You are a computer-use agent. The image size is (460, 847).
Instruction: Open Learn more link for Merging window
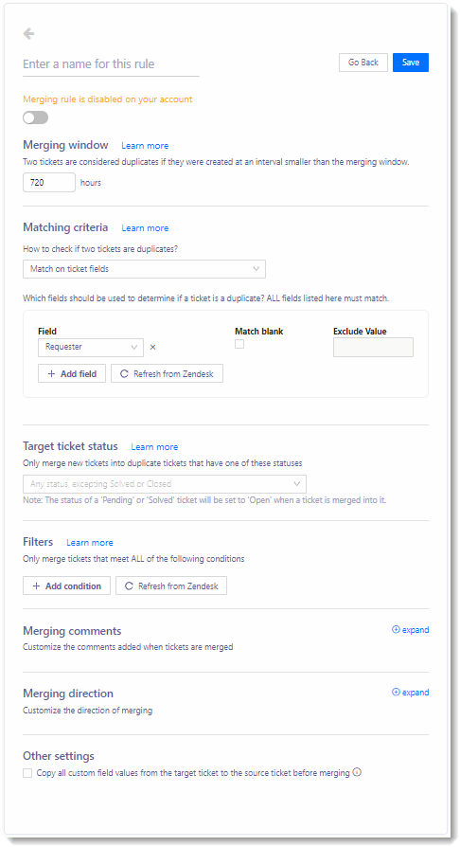point(145,146)
